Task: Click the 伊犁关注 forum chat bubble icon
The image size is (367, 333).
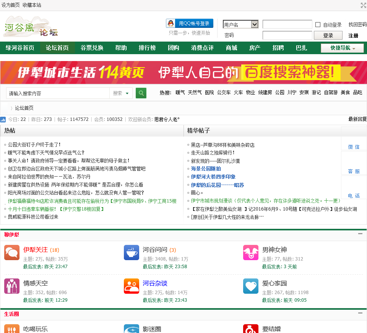Action: [x=12, y=253]
